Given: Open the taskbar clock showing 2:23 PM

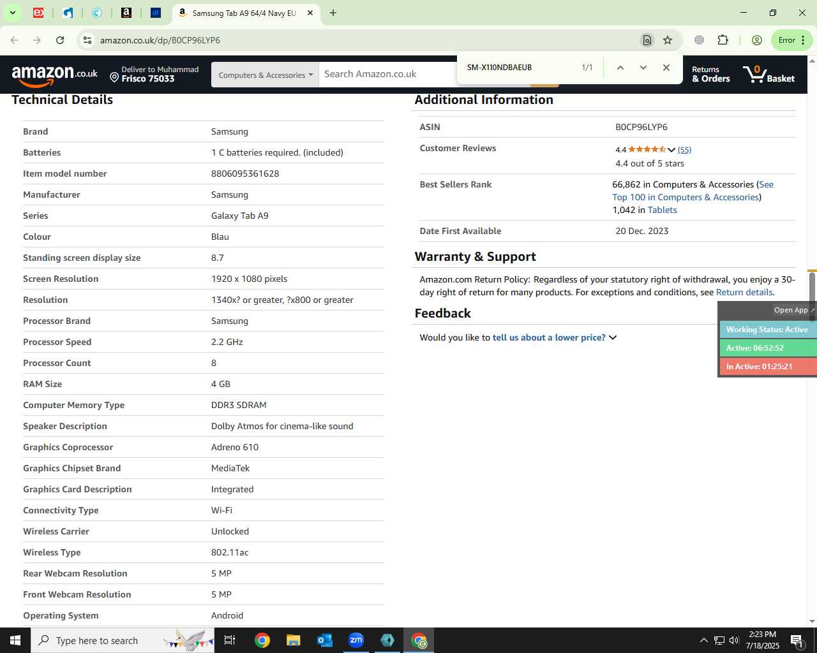Looking at the screenshot, I should [763, 640].
